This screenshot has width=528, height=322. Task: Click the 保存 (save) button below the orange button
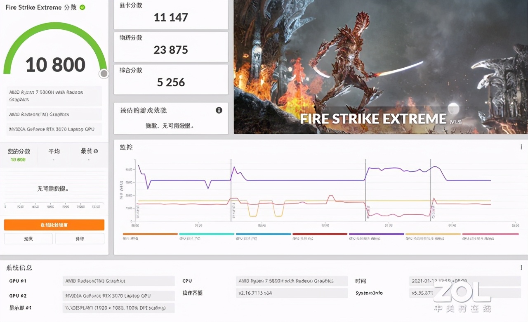point(80,239)
